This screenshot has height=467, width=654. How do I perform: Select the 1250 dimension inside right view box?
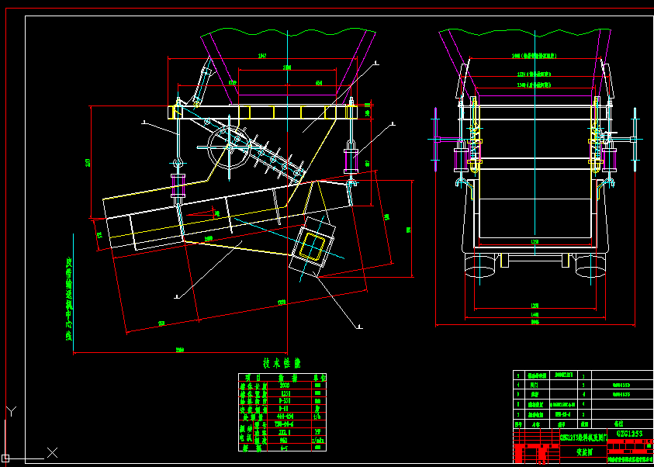click(535, 243)
